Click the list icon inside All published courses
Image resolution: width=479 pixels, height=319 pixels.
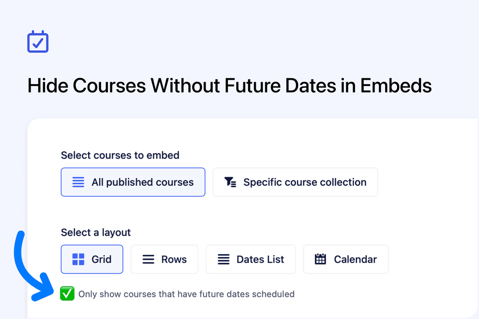tap(78, 182)
